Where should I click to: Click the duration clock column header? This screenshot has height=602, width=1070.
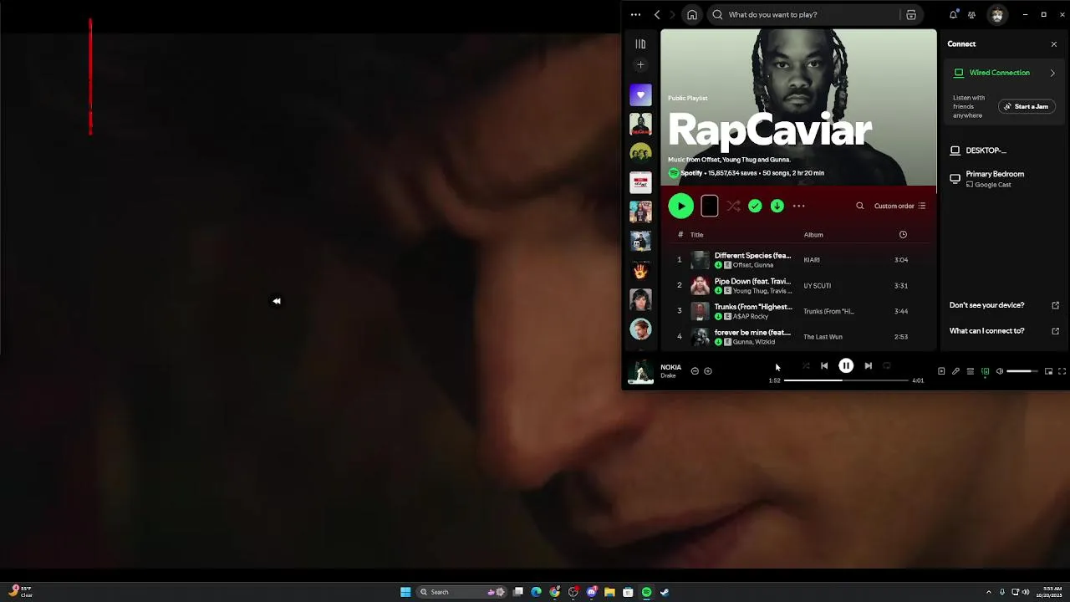pos(903,235)
